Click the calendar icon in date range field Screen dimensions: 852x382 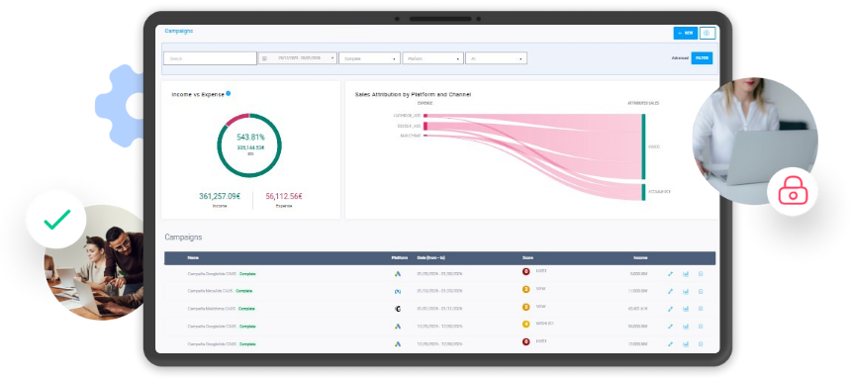[x=264, y=58]
